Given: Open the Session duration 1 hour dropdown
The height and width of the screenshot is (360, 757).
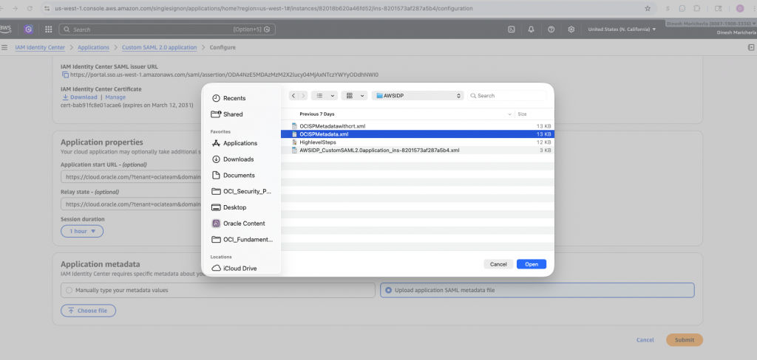Looking at the screenshot, I should [x=82, y=231].
